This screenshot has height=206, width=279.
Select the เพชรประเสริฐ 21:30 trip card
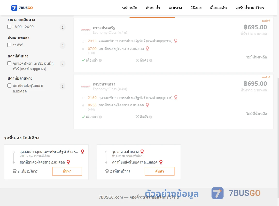174,102
